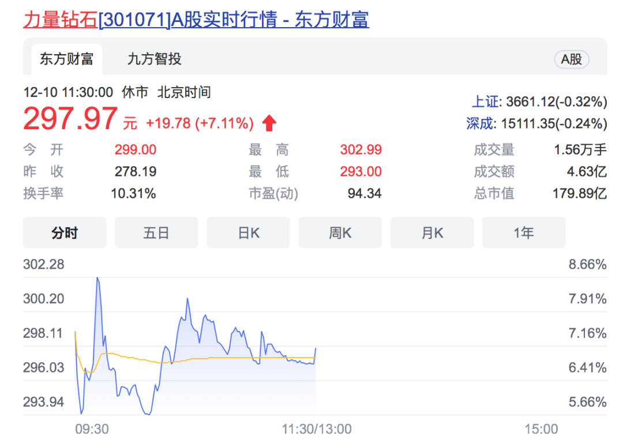Click the 换手率 field label

coord(43,193)
